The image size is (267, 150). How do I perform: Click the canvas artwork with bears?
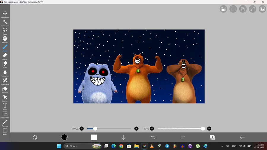click(x=139, y=66)
